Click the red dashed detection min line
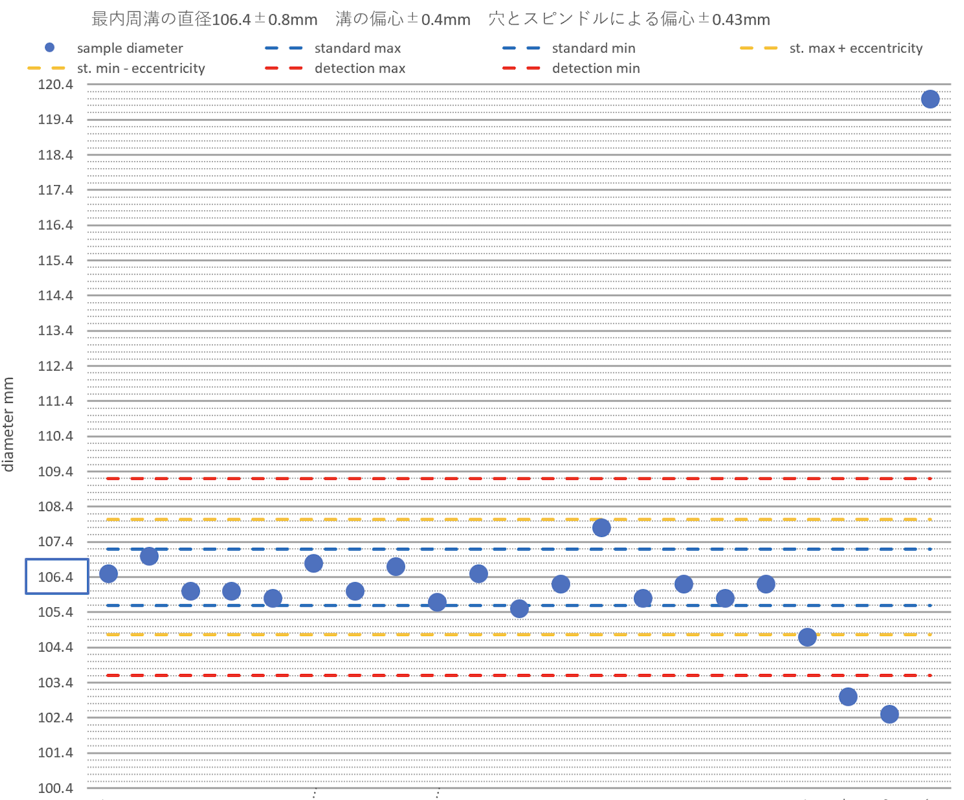This screenshot has width=964, height=800. (519, 675)
